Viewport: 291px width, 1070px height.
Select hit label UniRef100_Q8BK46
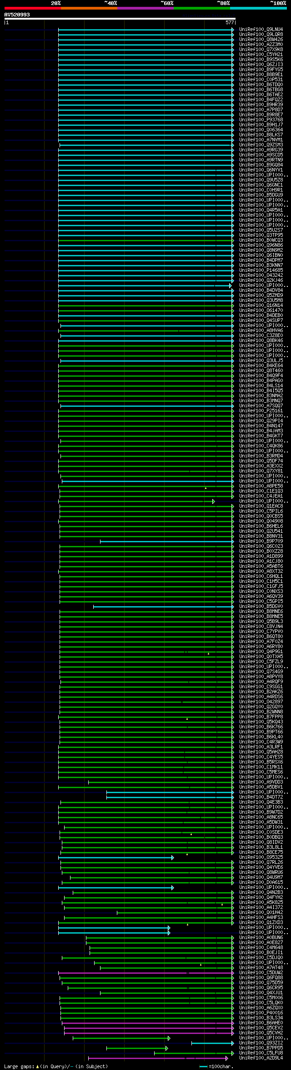(261, 341)
